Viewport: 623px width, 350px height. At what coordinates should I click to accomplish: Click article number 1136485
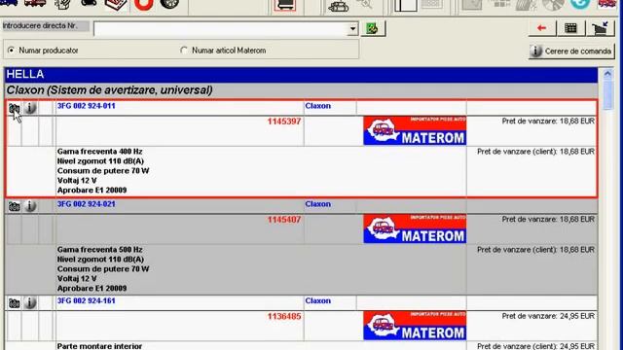[x=284, y=316]
